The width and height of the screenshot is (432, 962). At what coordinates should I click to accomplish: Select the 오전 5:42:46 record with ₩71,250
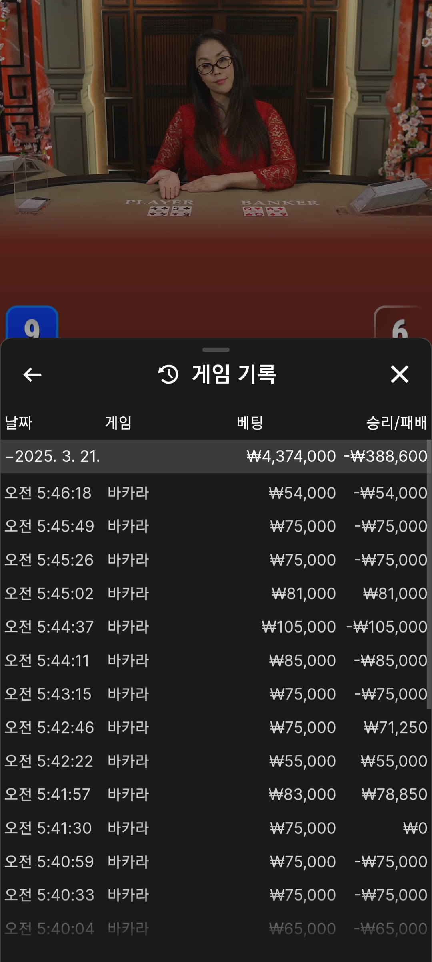[216, 728]
